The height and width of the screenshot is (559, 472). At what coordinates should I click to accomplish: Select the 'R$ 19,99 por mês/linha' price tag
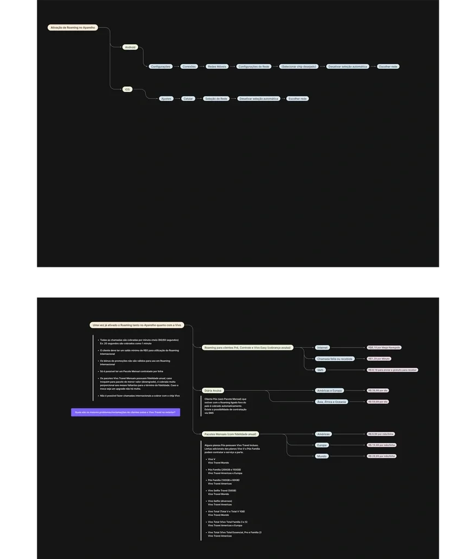coord(381,445)
